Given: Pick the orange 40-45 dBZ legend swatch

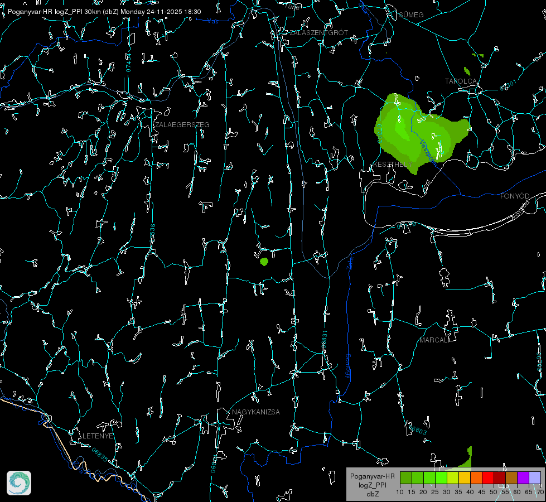Looking at the screenshot, I should click(x=476, y=477).
